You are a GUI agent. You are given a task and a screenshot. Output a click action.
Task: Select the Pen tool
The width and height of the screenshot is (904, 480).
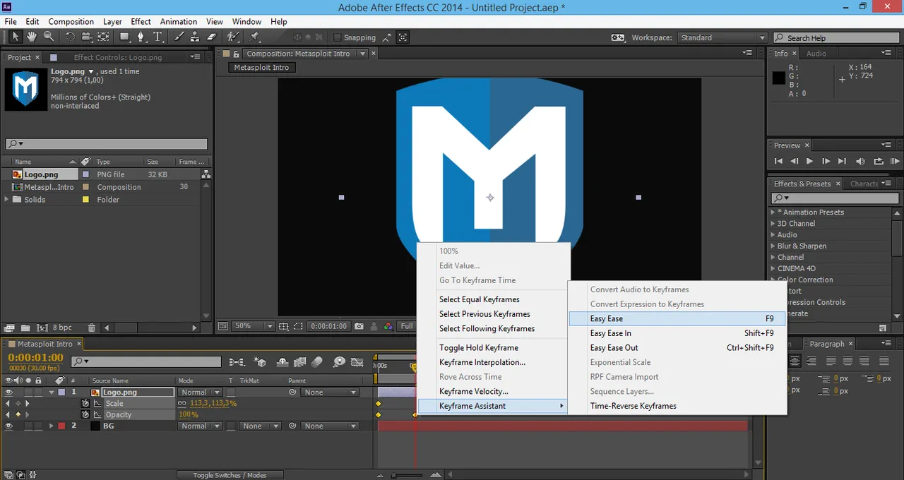[142, 37]
